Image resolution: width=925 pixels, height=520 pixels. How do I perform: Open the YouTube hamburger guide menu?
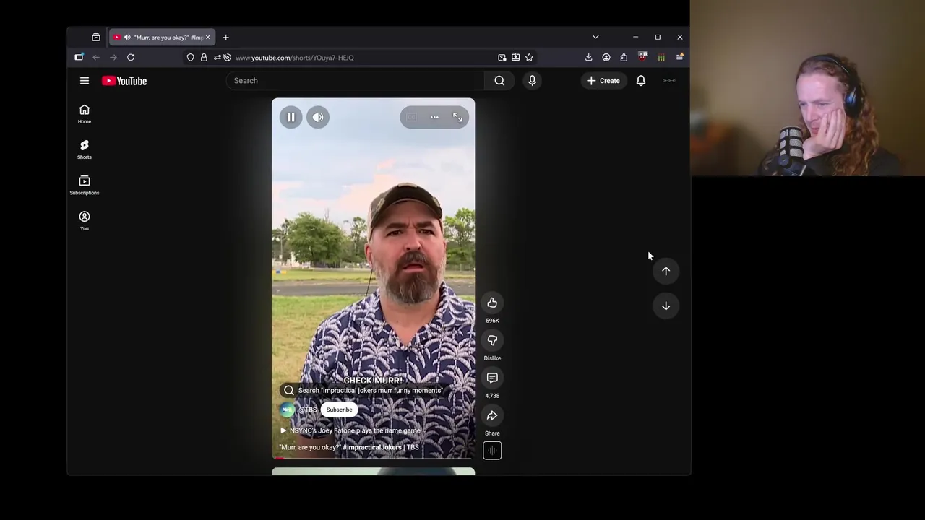pos(85,81)
